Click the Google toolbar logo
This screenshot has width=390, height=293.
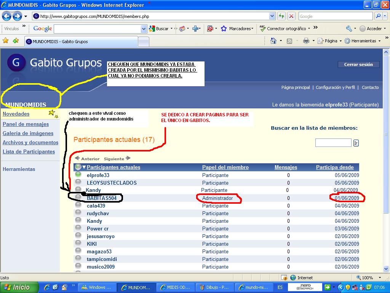click(x=43, y=29)
